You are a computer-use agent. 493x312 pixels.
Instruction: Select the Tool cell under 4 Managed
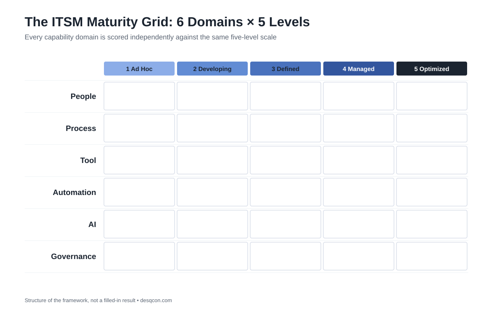359,160
